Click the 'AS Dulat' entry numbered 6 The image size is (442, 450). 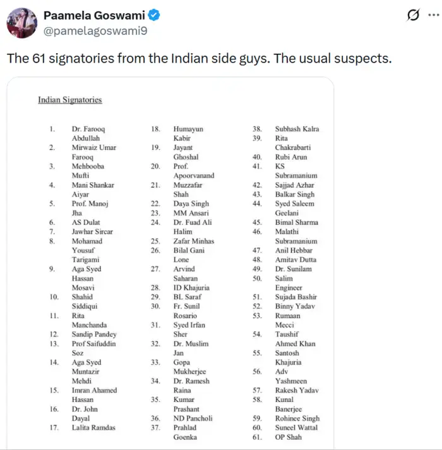pyautogui.click(x=86, y=222)
